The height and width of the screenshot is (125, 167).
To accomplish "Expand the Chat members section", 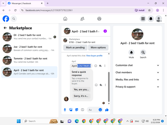I will click(137, 72).
